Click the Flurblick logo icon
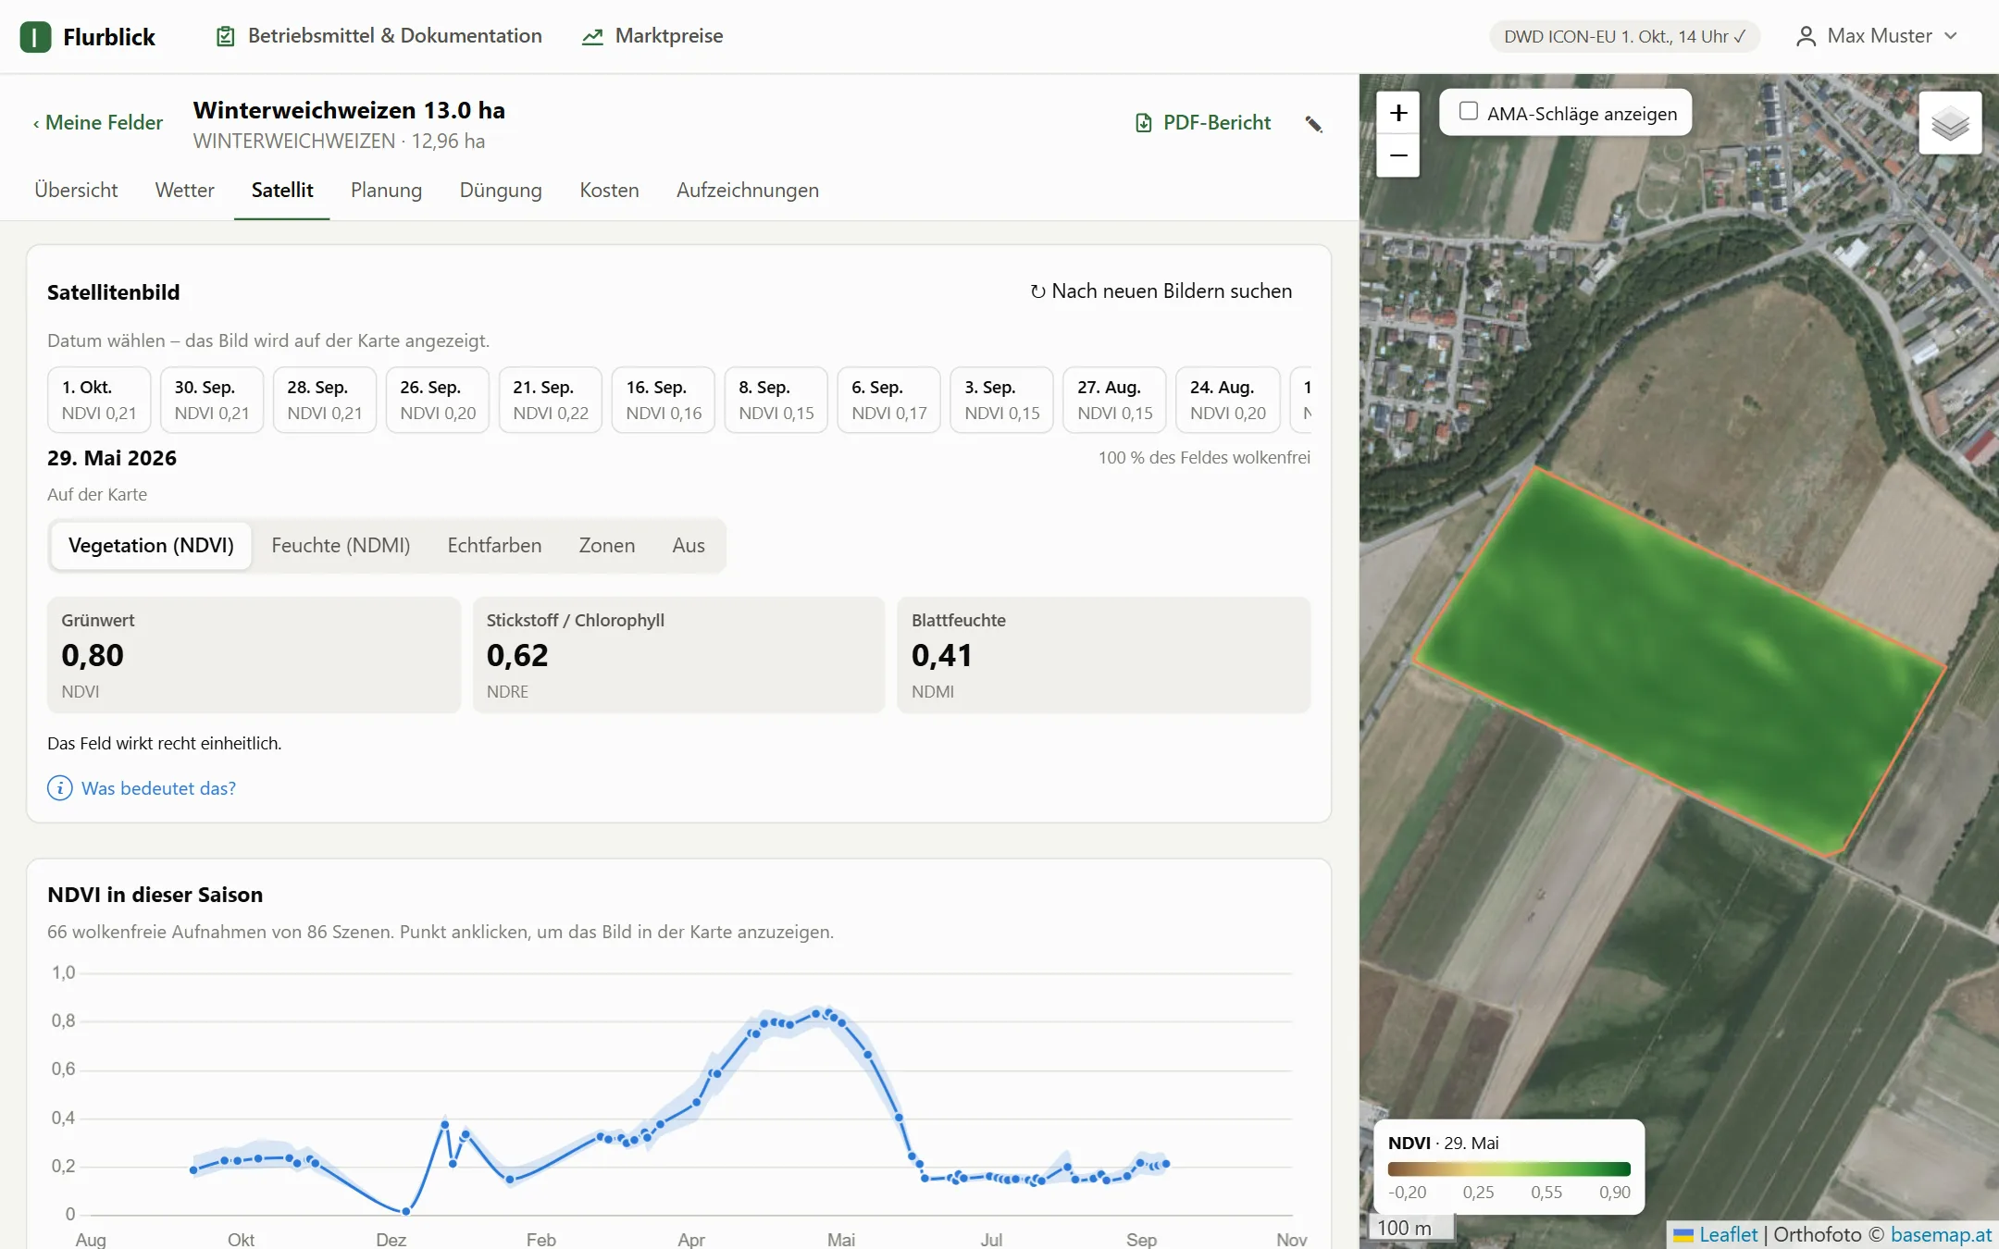1999x1249 pixels. tap(35, 37)
